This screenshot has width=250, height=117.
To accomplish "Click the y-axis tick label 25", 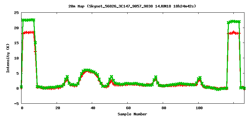I will [16, 13].
